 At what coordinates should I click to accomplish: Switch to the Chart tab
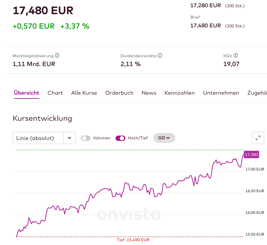click(55, 93)
